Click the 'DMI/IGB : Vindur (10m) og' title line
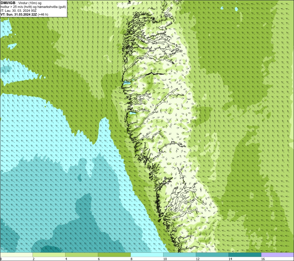This screenshot has height=261, width=294. (x=21, y=3)
